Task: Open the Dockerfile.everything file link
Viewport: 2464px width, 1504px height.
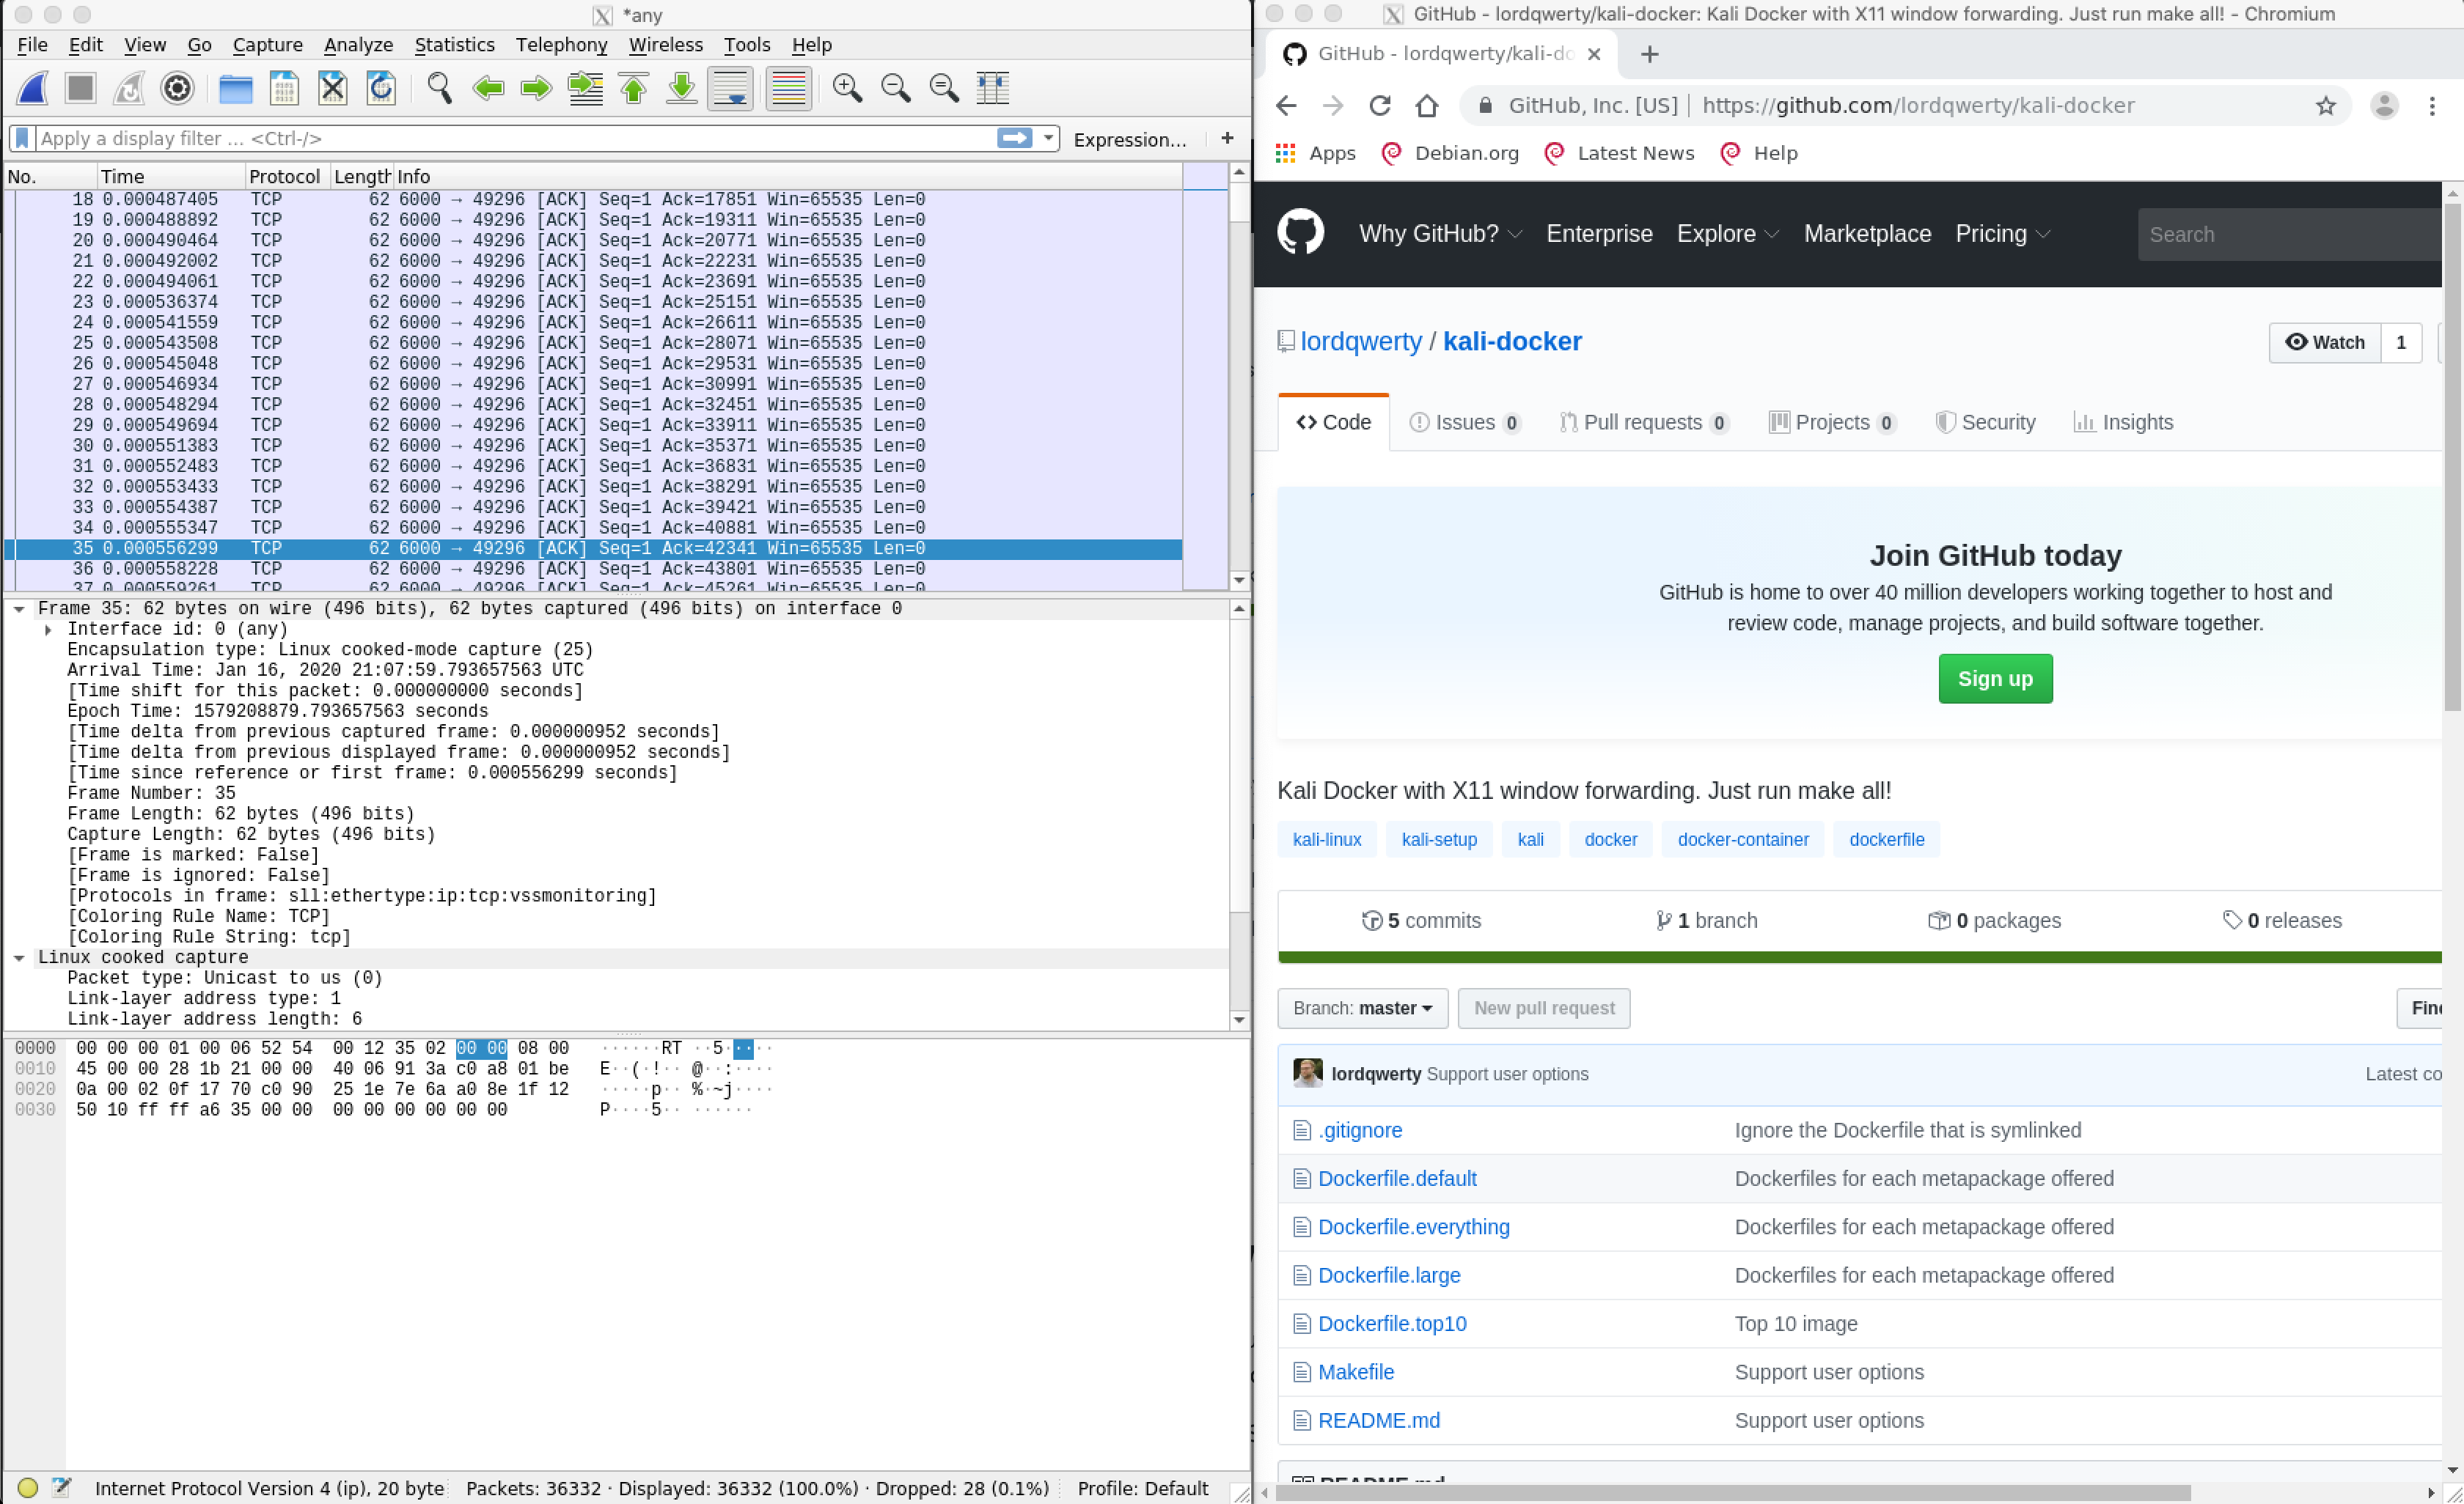Action: [1413, 1227]
